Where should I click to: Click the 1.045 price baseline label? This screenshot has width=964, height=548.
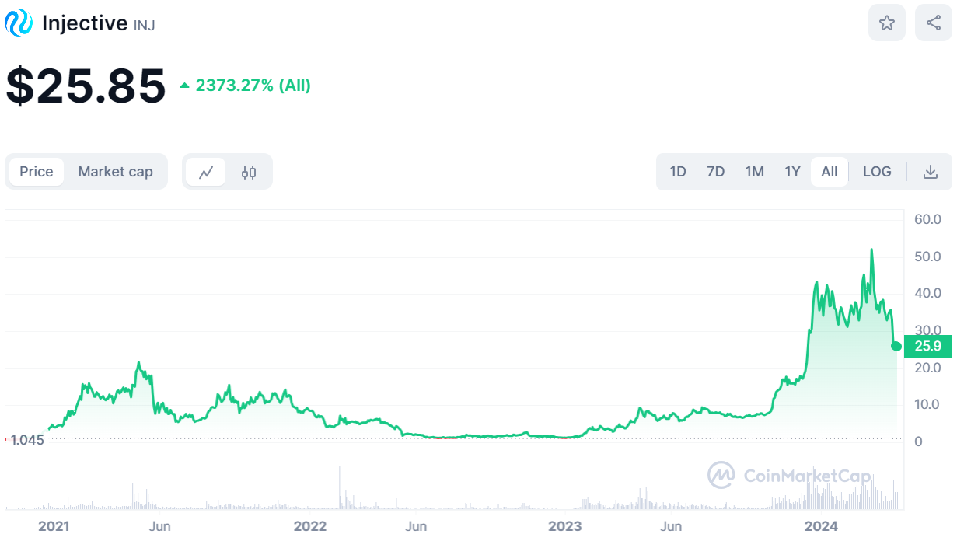click(x=27, y=440)
